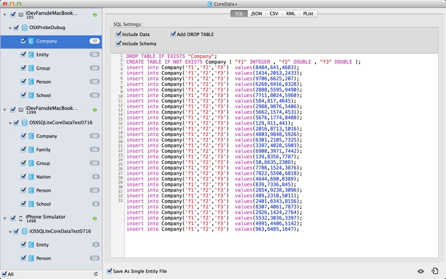Select Person entity under OSXSQLiteCoreDataTest0716
Viewport: 446px width, 279px height.
coord(51,190)
